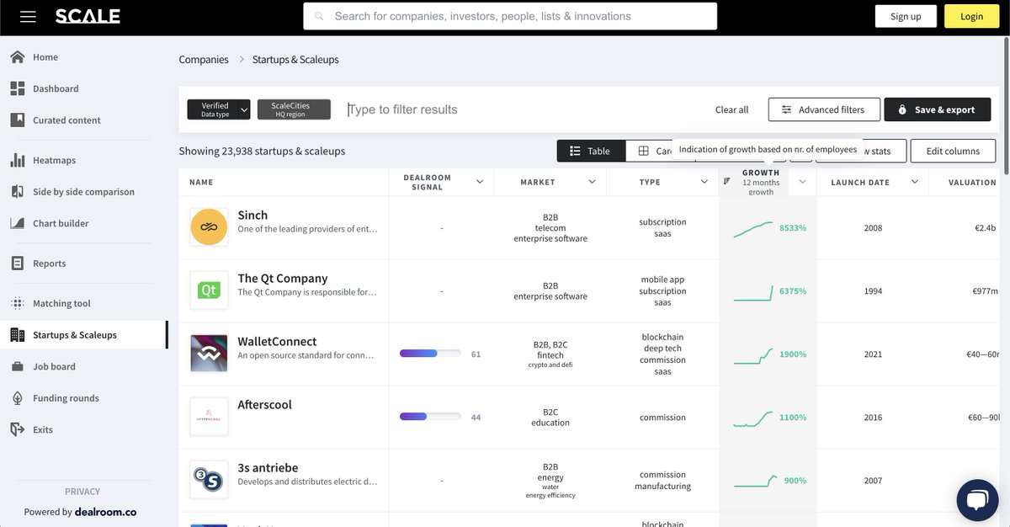Open the chat support bubble
The height and width of the screenshot is (527, 1010).
(x=977, y=501)
